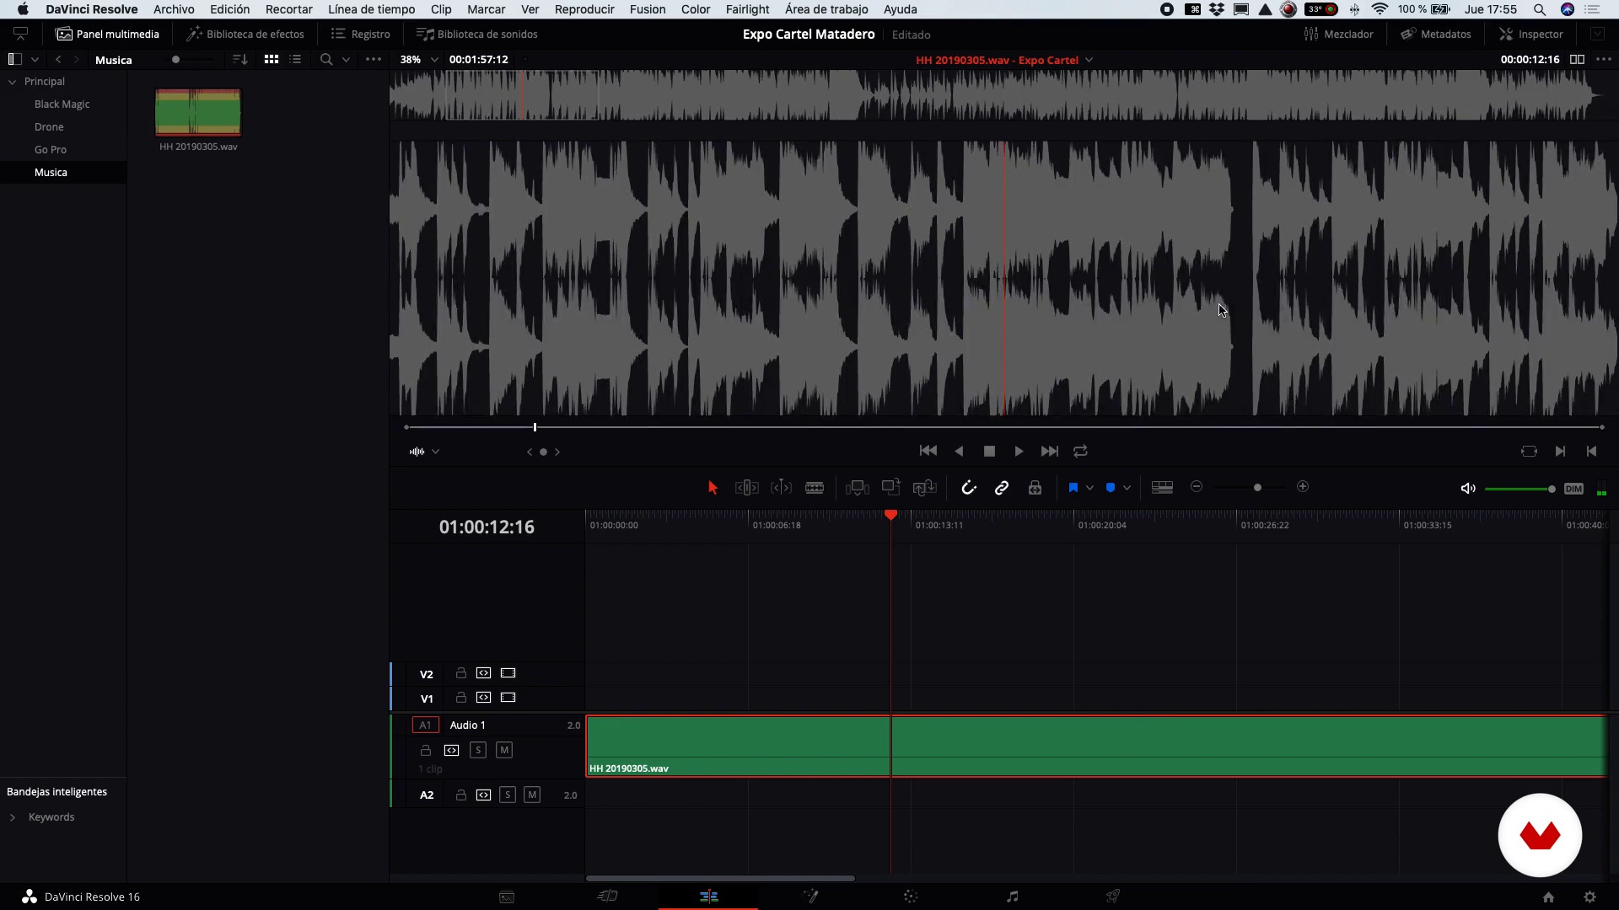Select the arrow Selection mode tool
The width and height of the screenshot is (1619, 910).
click(713, 488)
